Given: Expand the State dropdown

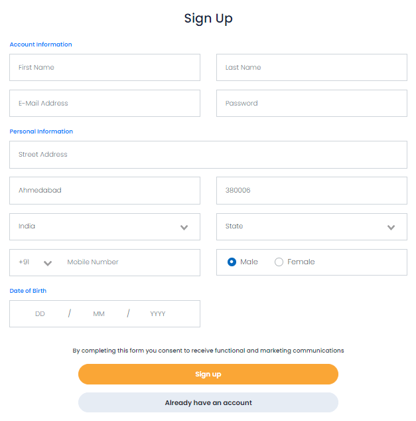Looking at the screenshot, I should 311,226.
